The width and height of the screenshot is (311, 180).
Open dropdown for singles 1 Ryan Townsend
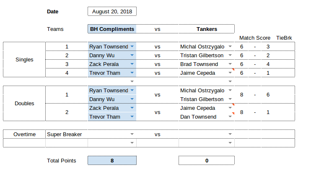click(132, 46)
